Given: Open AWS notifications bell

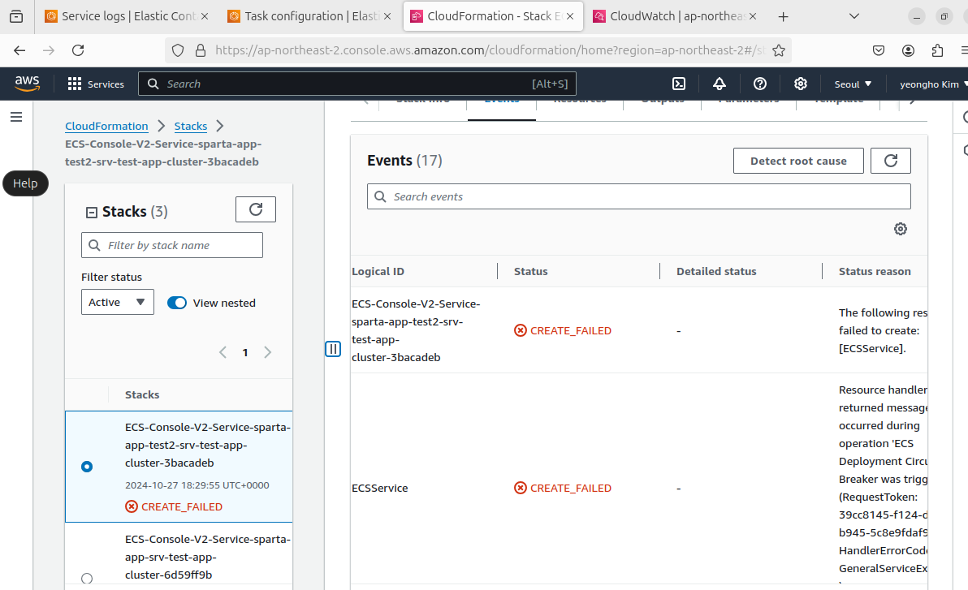Looking at the screenshot, I should [720, 84].
